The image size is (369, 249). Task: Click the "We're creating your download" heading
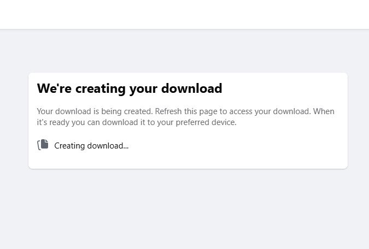click(130, 88)
